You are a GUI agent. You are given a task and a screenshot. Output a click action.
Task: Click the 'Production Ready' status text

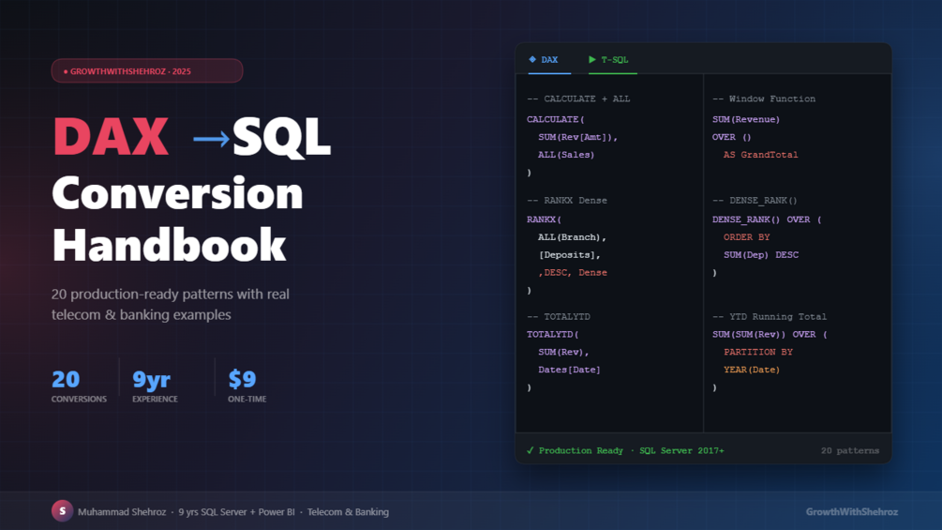tap(580, 450)
